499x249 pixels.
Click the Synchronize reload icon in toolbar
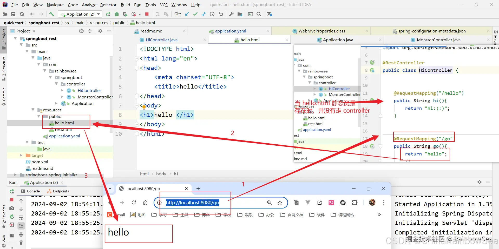pos(22,14)
